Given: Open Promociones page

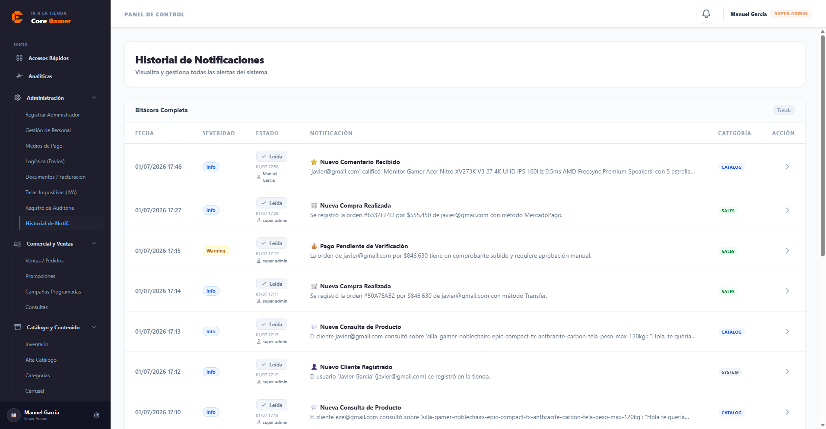Looking at the screenshot, I should (x=40, y=276).
